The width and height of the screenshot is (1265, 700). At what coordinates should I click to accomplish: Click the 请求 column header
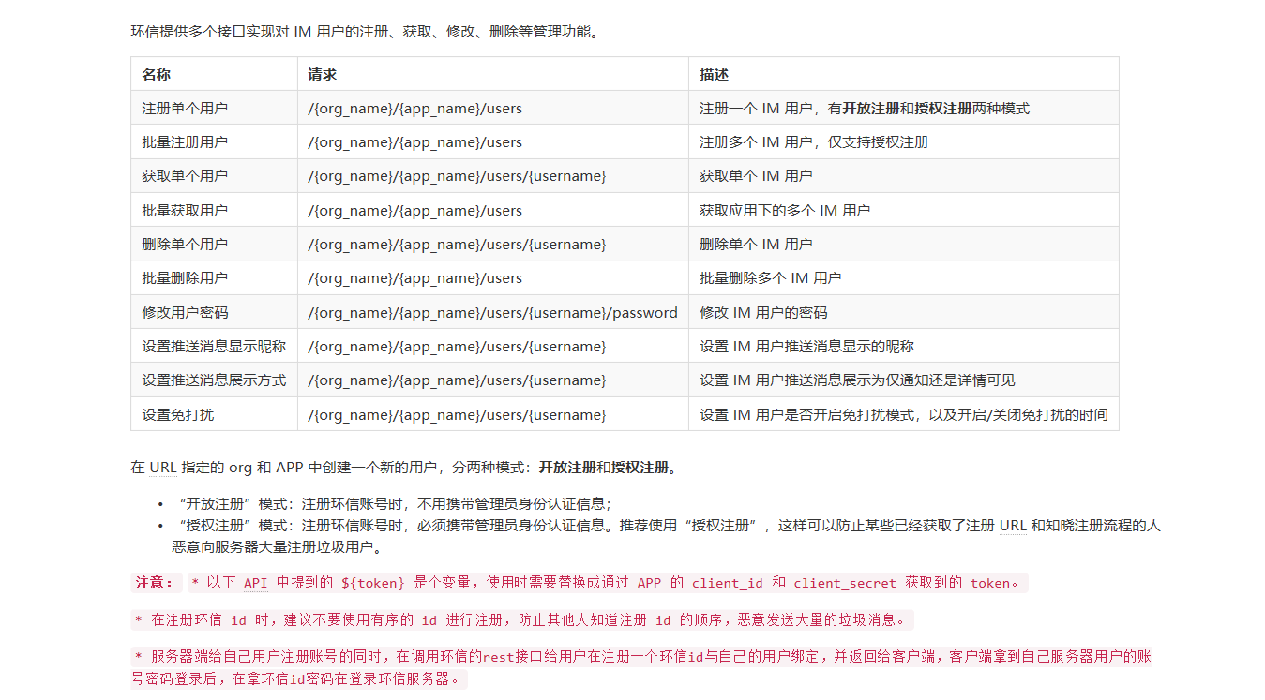(x=318, y=73)
